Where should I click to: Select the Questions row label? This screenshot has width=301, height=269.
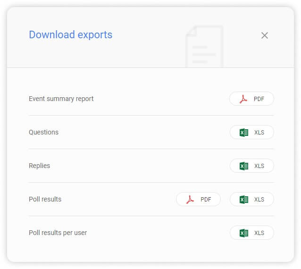[43, 133]
